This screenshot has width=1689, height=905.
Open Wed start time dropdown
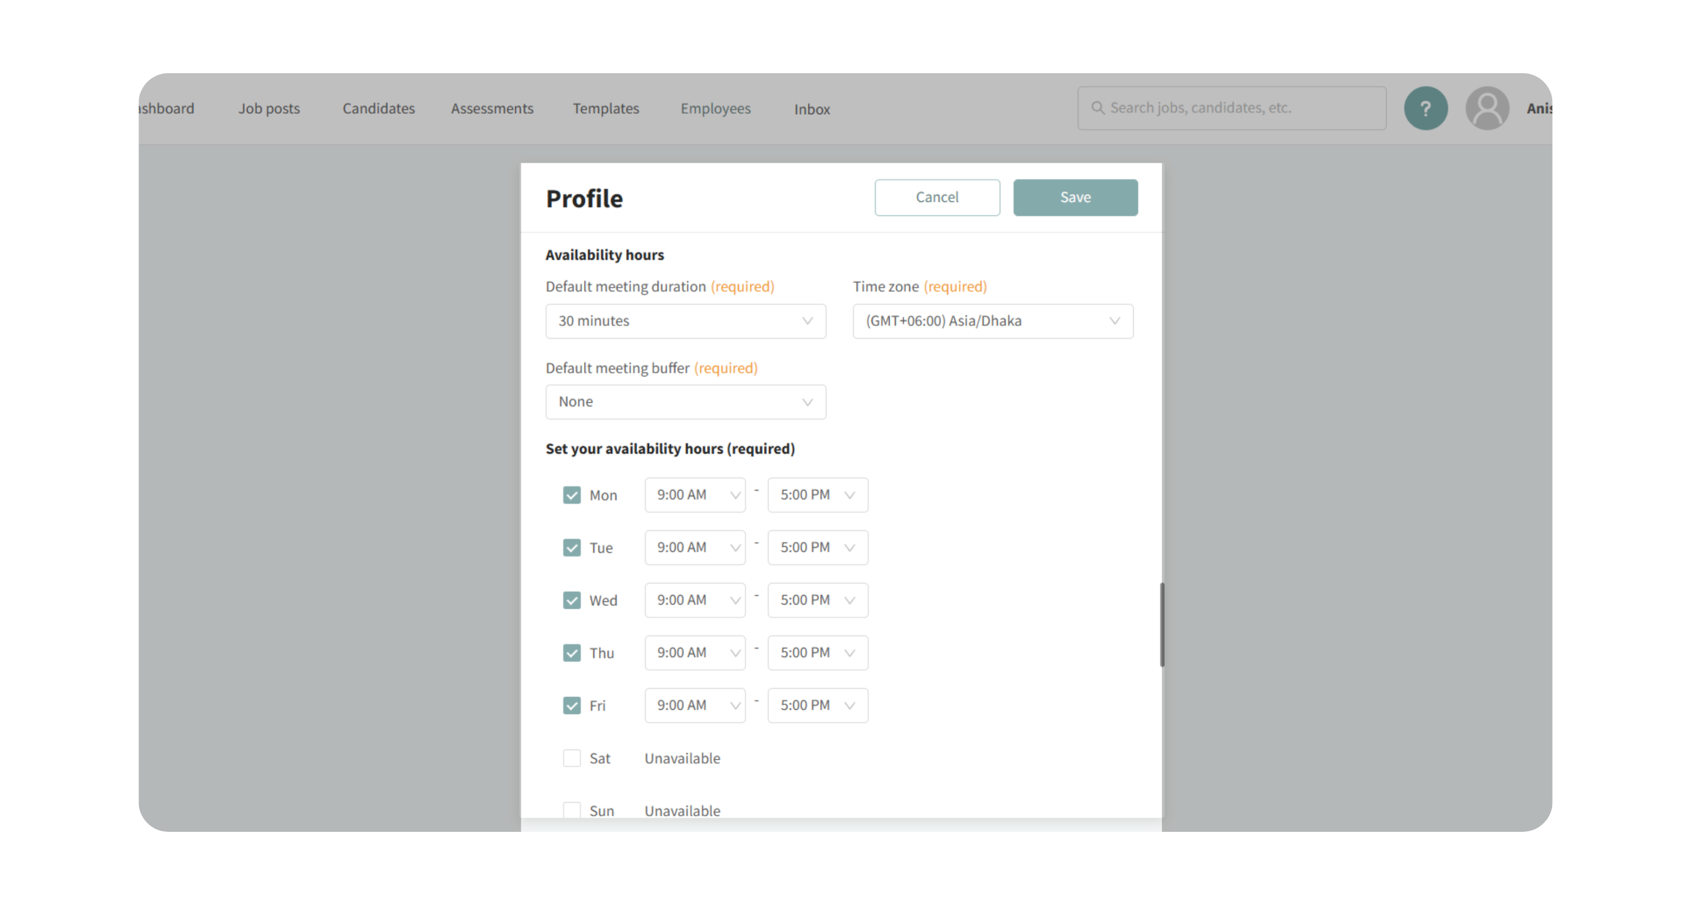point(695,601)
